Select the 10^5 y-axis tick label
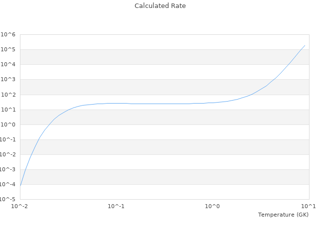Screen dimensions: 319x239 [8, 50]
